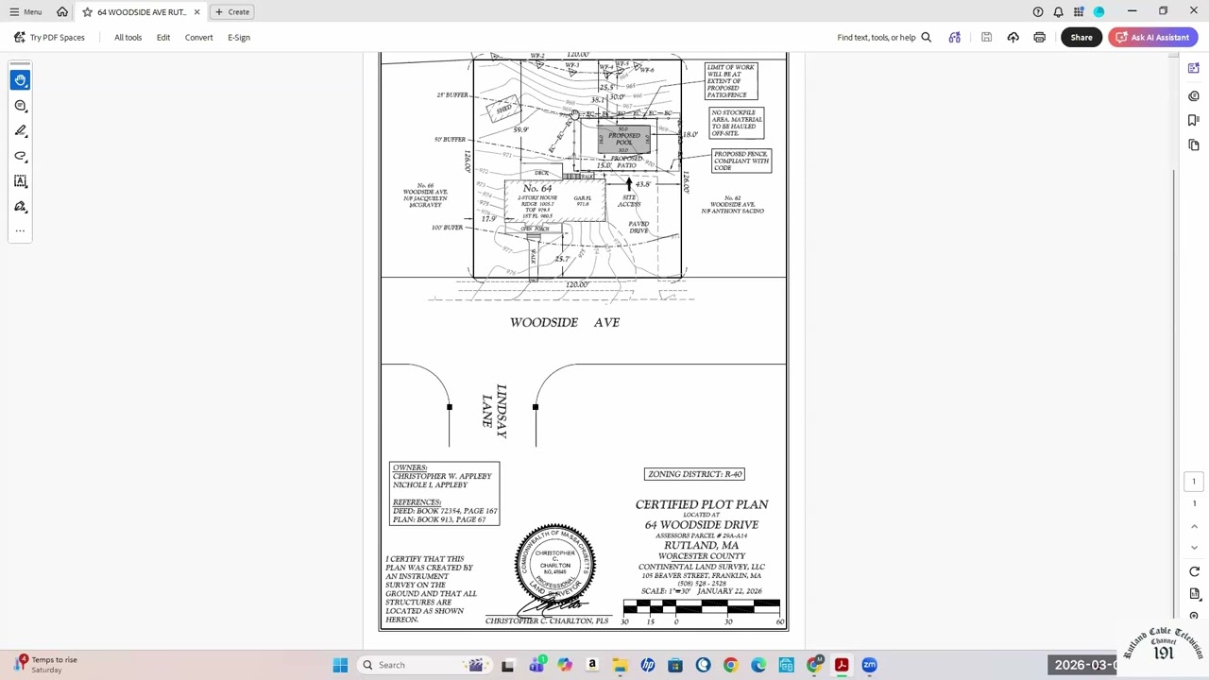The image size is (1209, 680).
Task: Open page display settings icon
Action: click(1194, 594)
